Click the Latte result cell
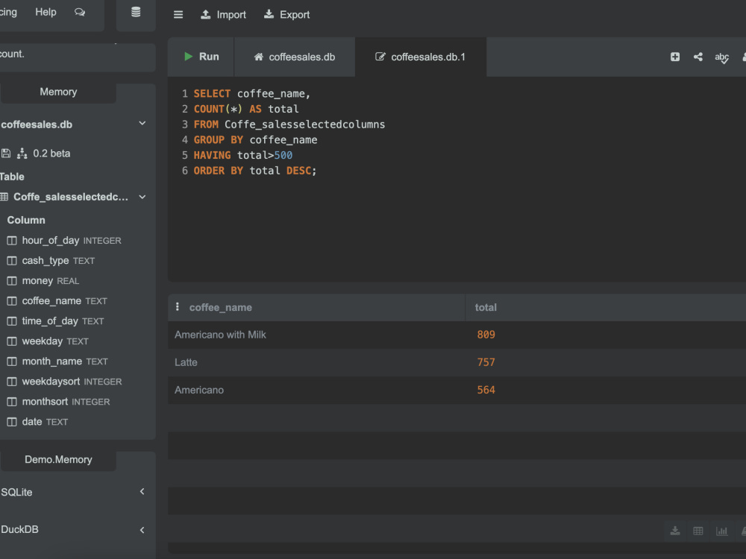The width and height of the screenshot is (746, 559). coord(186,362)
